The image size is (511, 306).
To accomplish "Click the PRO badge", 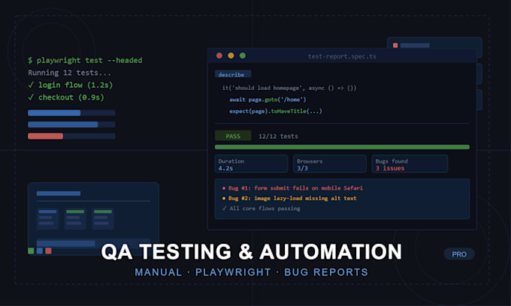I will coord(459,254).
